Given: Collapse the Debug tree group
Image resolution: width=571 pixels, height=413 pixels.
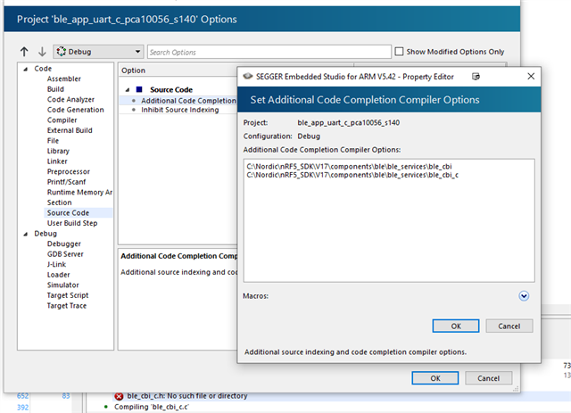Looking at the screenshot, I should click(x=26, y=234).
